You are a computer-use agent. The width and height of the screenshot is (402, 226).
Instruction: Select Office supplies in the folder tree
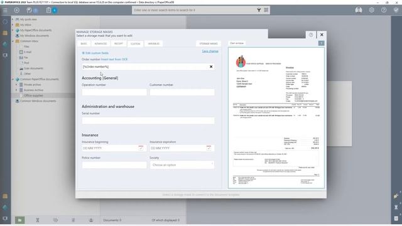pyautogui.click(x=33, y=95)
